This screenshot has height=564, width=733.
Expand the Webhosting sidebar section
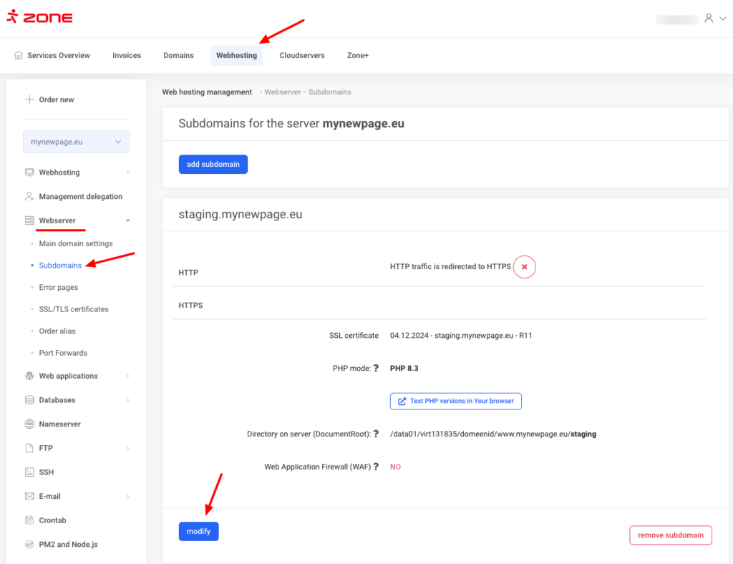pos(128,172)
